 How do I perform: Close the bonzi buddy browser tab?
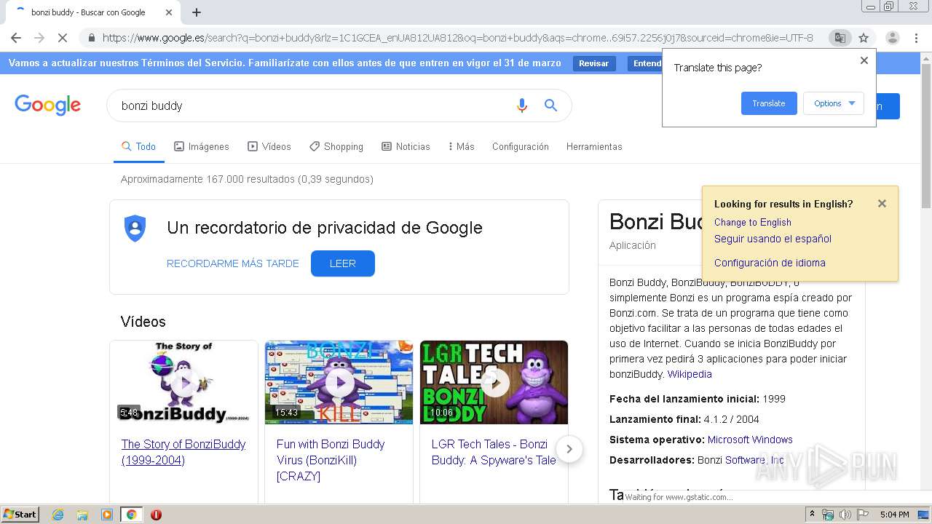coord(169,12)
